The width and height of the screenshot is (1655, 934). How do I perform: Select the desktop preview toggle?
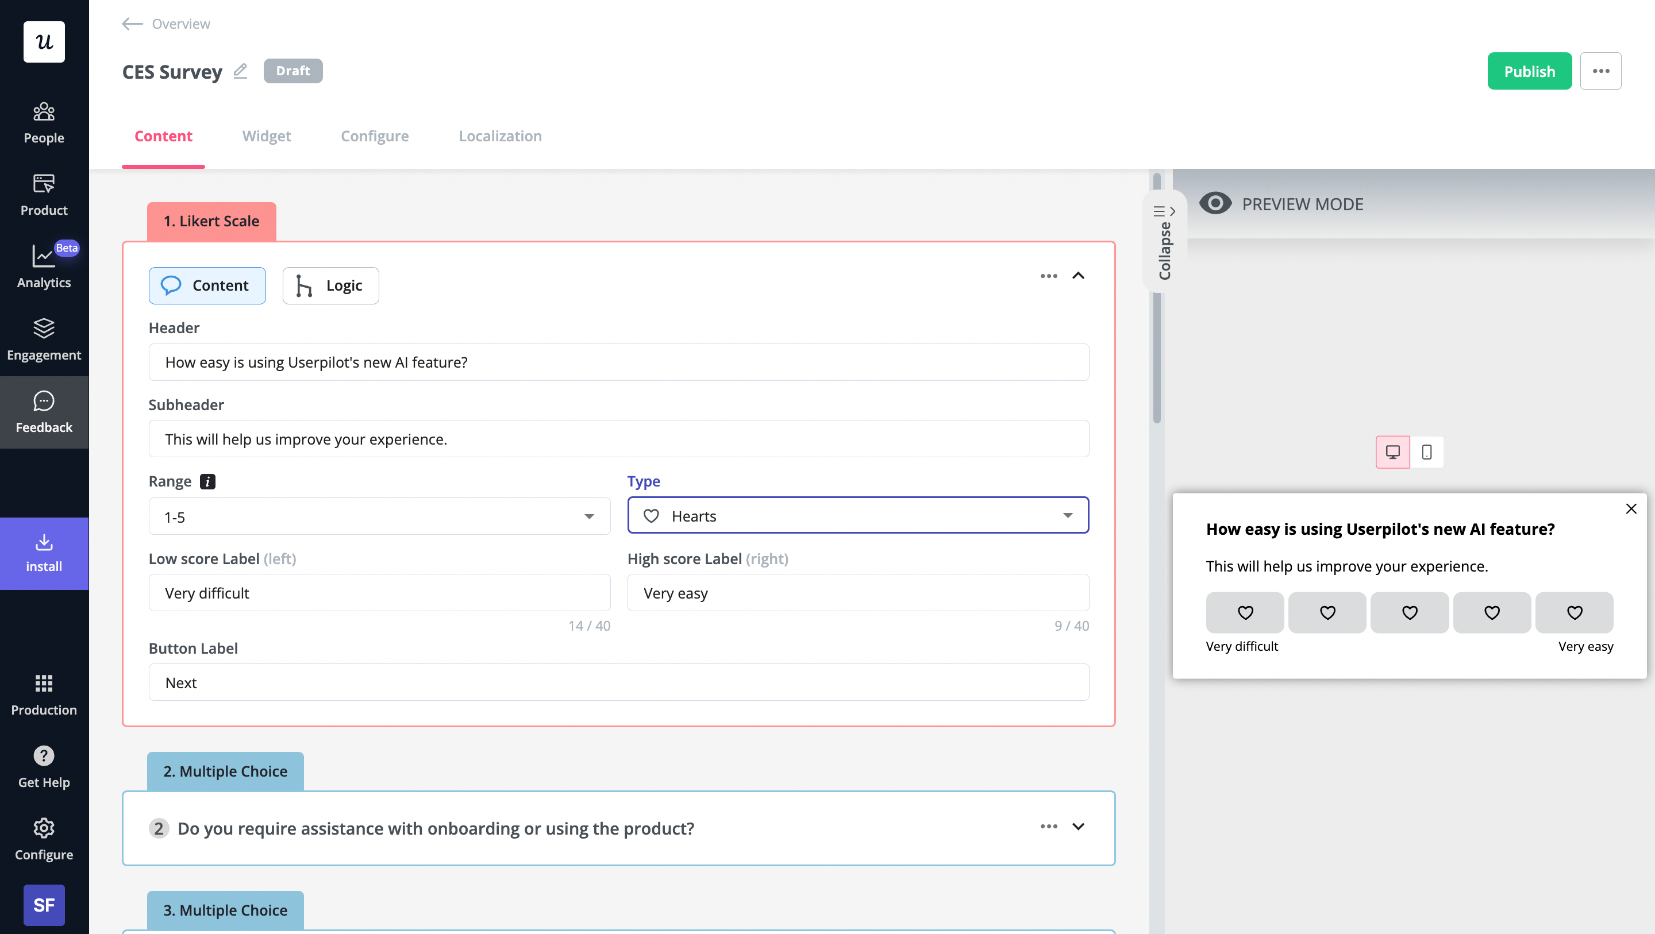pos(1392,451)
